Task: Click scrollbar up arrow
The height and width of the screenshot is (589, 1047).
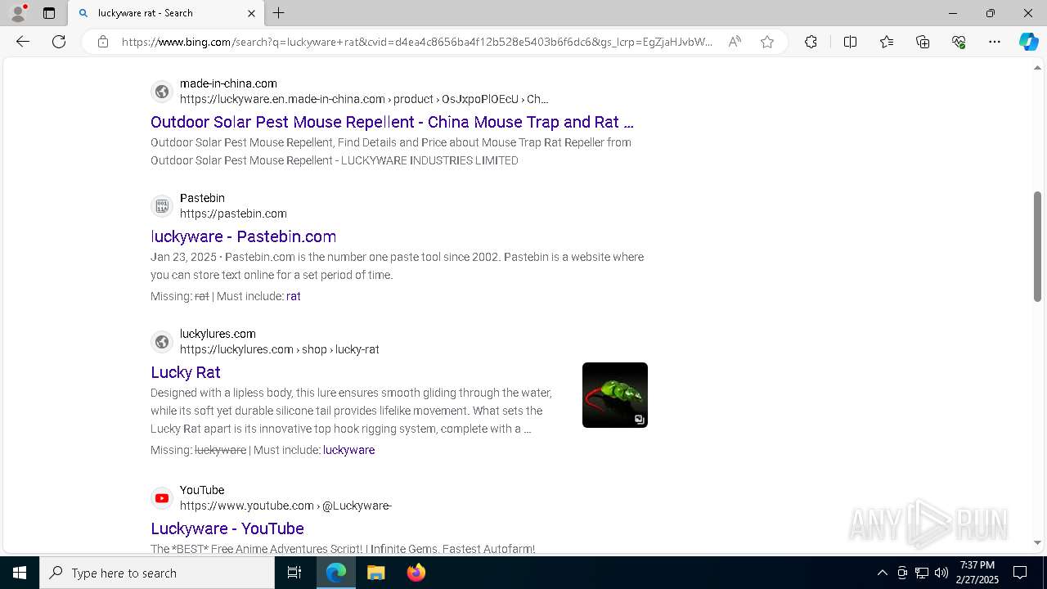Action: click(x=1038, y=68)
